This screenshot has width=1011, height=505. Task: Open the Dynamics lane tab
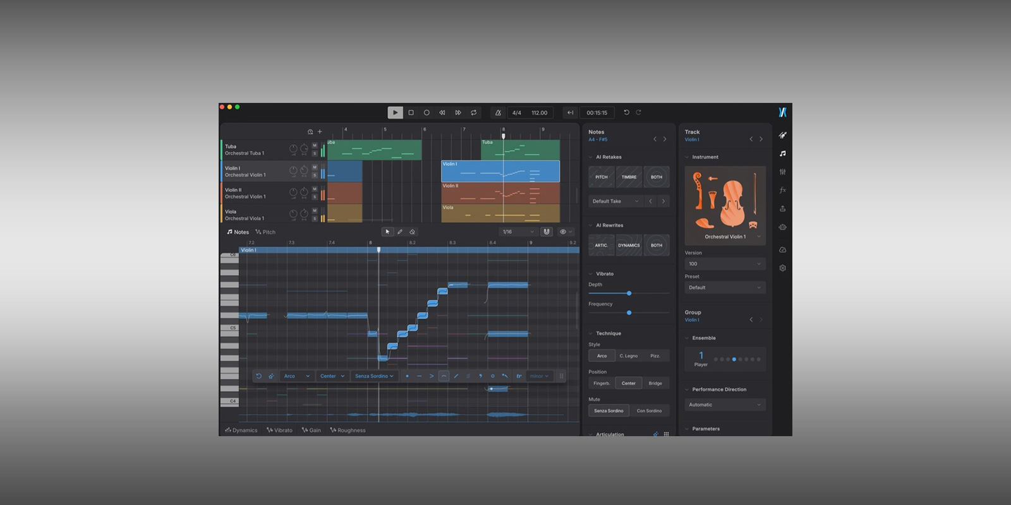point(241,431)
